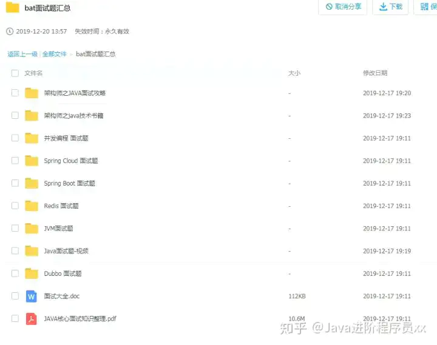
Task: Click folder icon of JVM面试题
Action: [x=32, y=229]
